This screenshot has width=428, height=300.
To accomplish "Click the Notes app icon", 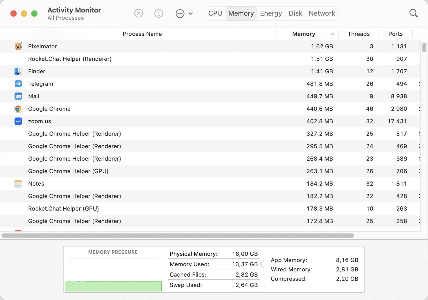I will coord(18,184).
